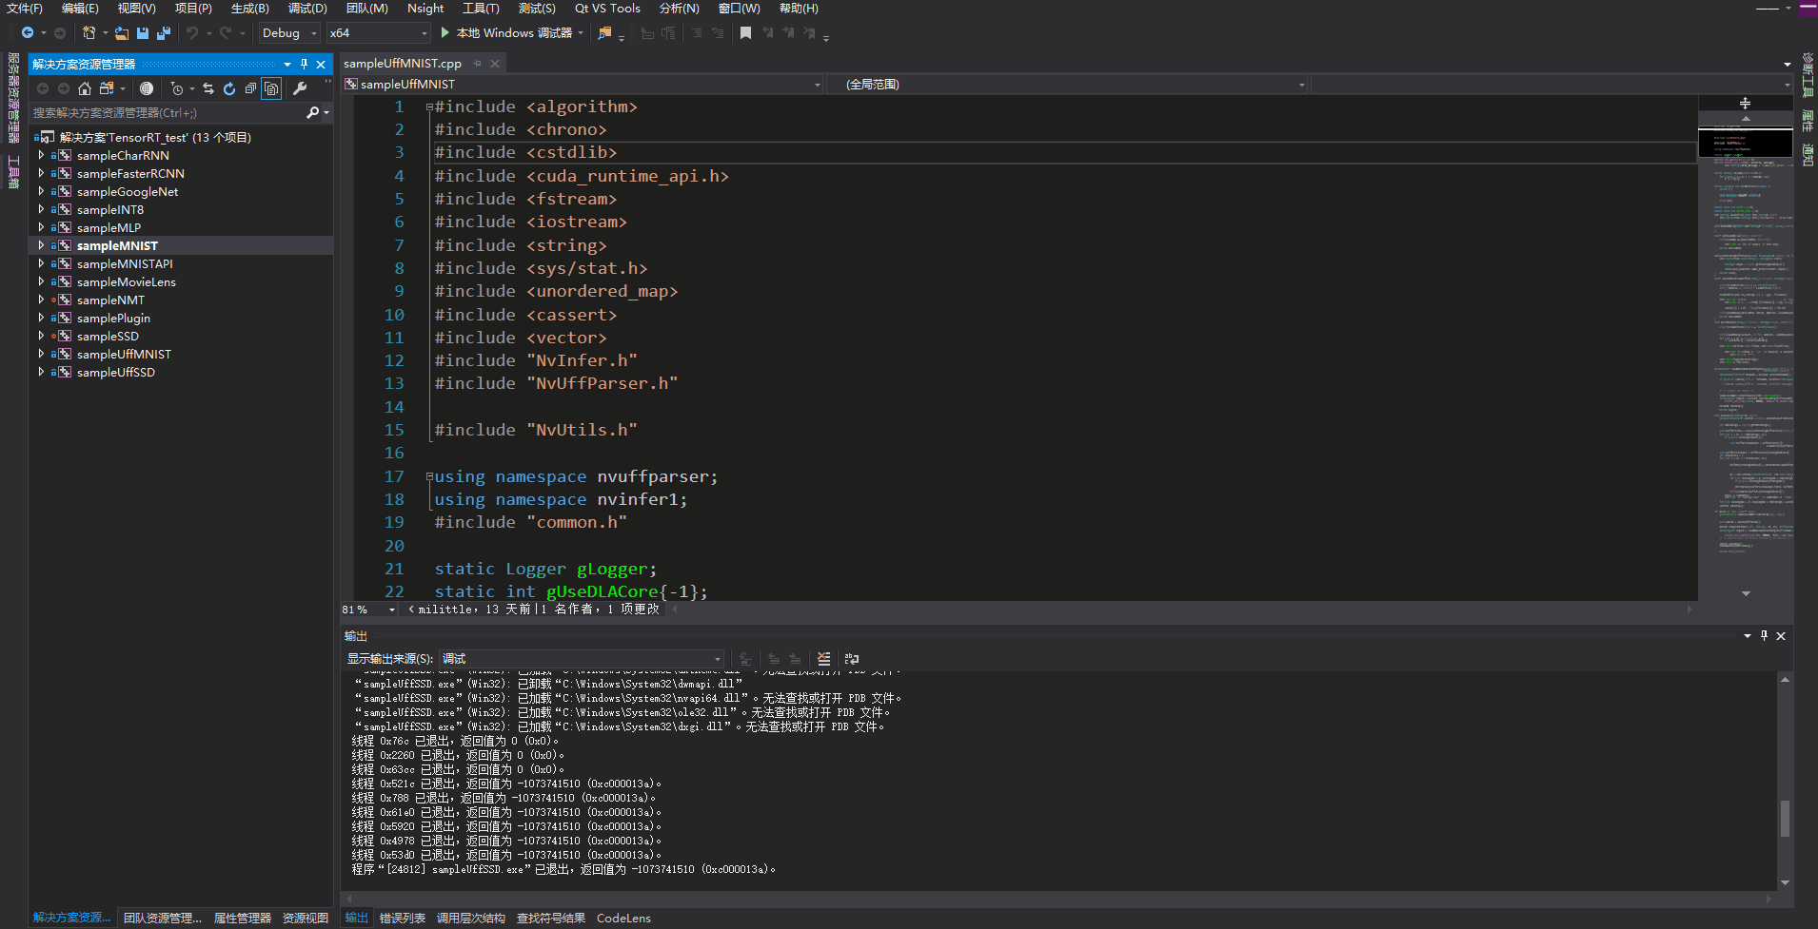Switch to the CodeLens tab
Image resolution: width=1818 pixels, height=929 pixels.
click(623, 918)
